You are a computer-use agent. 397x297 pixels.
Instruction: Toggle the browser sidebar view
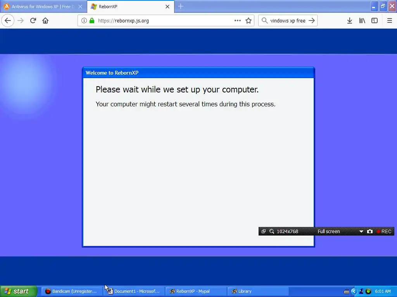pos(375,20)
